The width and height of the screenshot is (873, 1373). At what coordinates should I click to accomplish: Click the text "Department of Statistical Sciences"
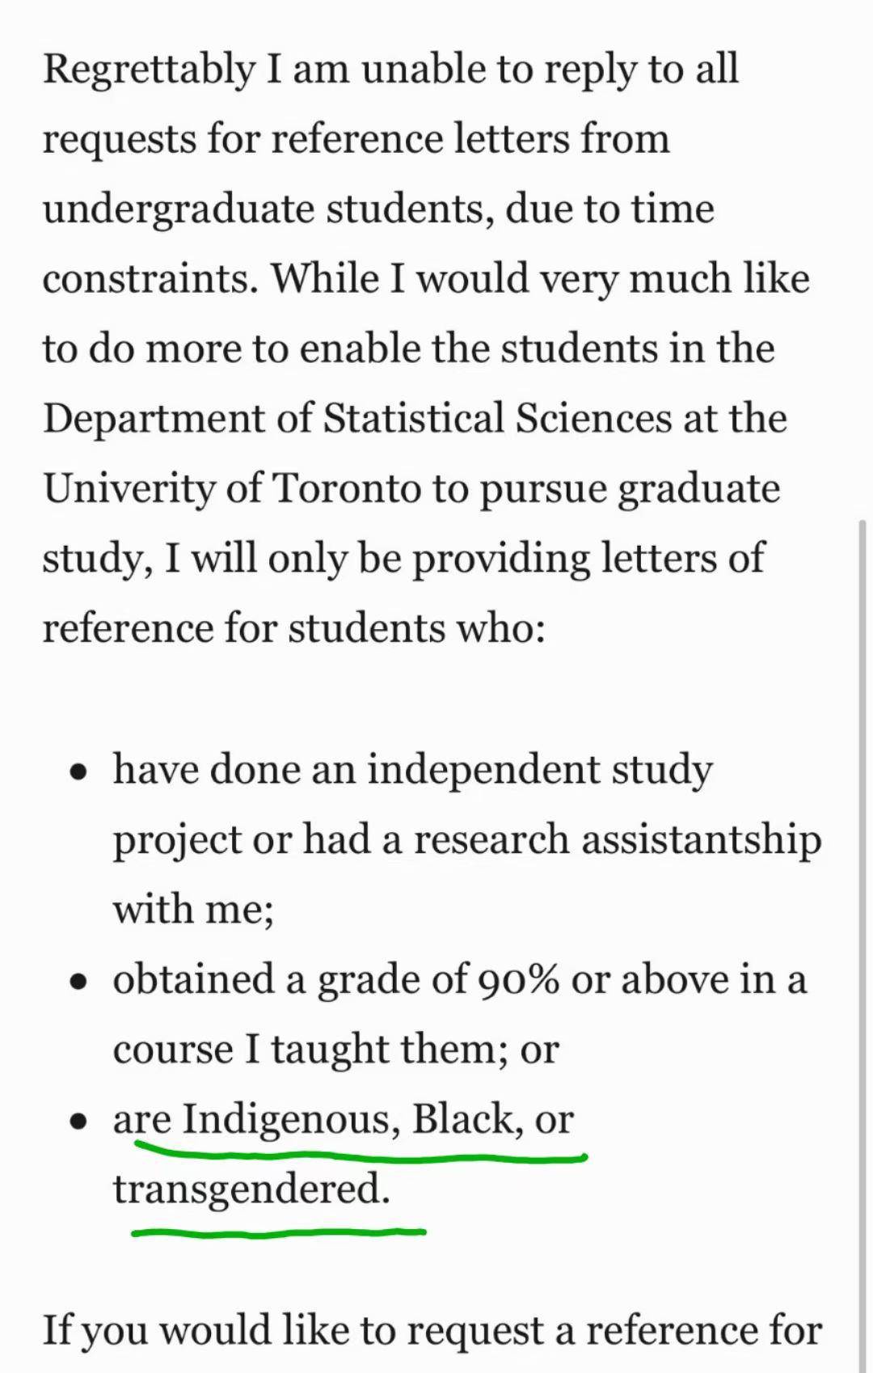(x=357, y=419)
